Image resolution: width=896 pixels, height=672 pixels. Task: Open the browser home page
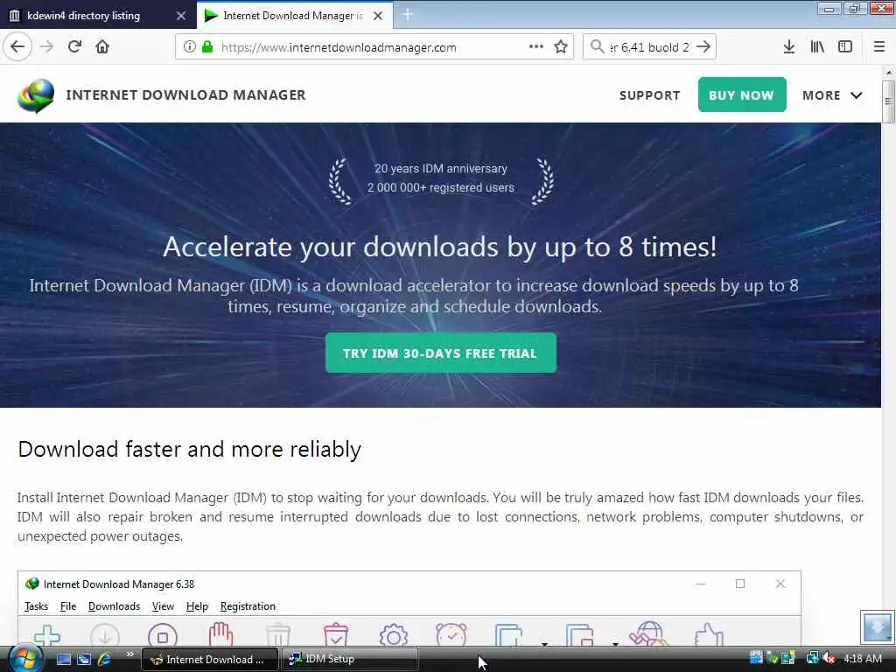(x=102, y=47)
